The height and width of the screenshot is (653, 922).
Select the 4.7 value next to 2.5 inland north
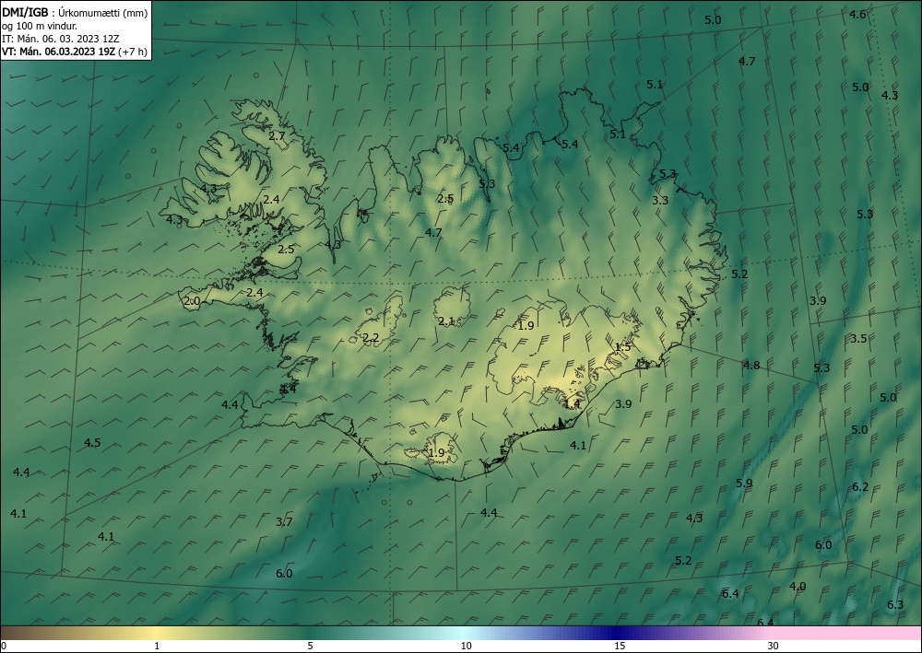(433, 232)
